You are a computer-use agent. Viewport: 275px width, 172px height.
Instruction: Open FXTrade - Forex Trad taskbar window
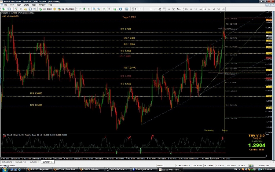point(66,169)
